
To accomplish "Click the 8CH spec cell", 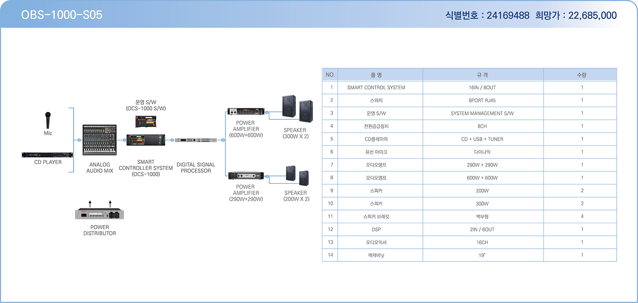I will pos(482,126).
